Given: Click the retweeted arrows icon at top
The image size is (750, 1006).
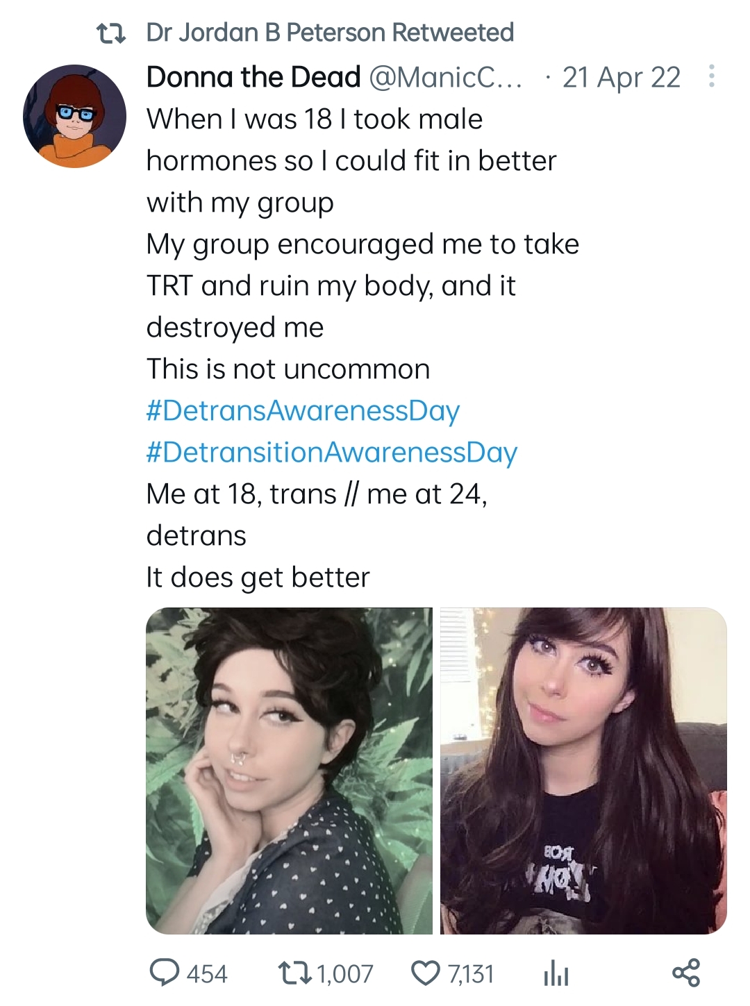Looking at the screenshot, I should pos(110,33).
